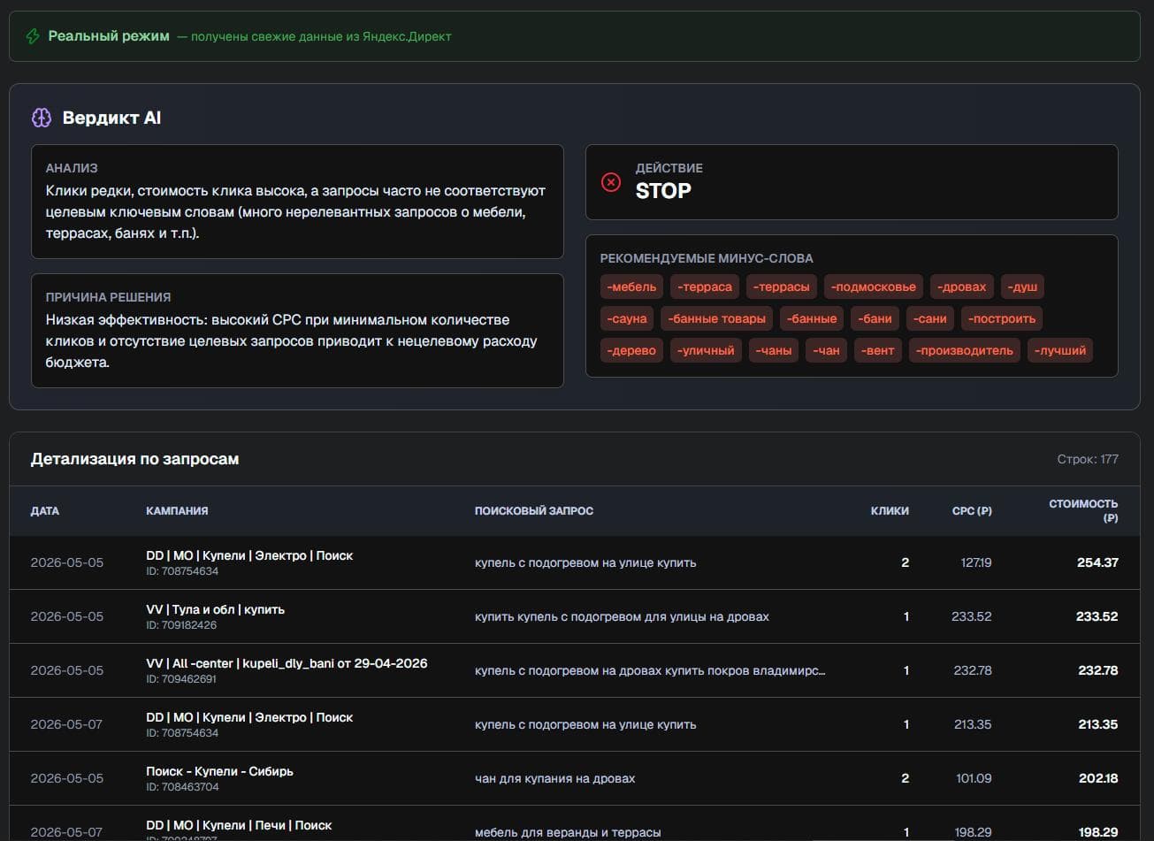Click the lightning bolt real-mode icon
Image resolution: width=1154 pixels, height=841 pixels.
[x=33, y=36]
